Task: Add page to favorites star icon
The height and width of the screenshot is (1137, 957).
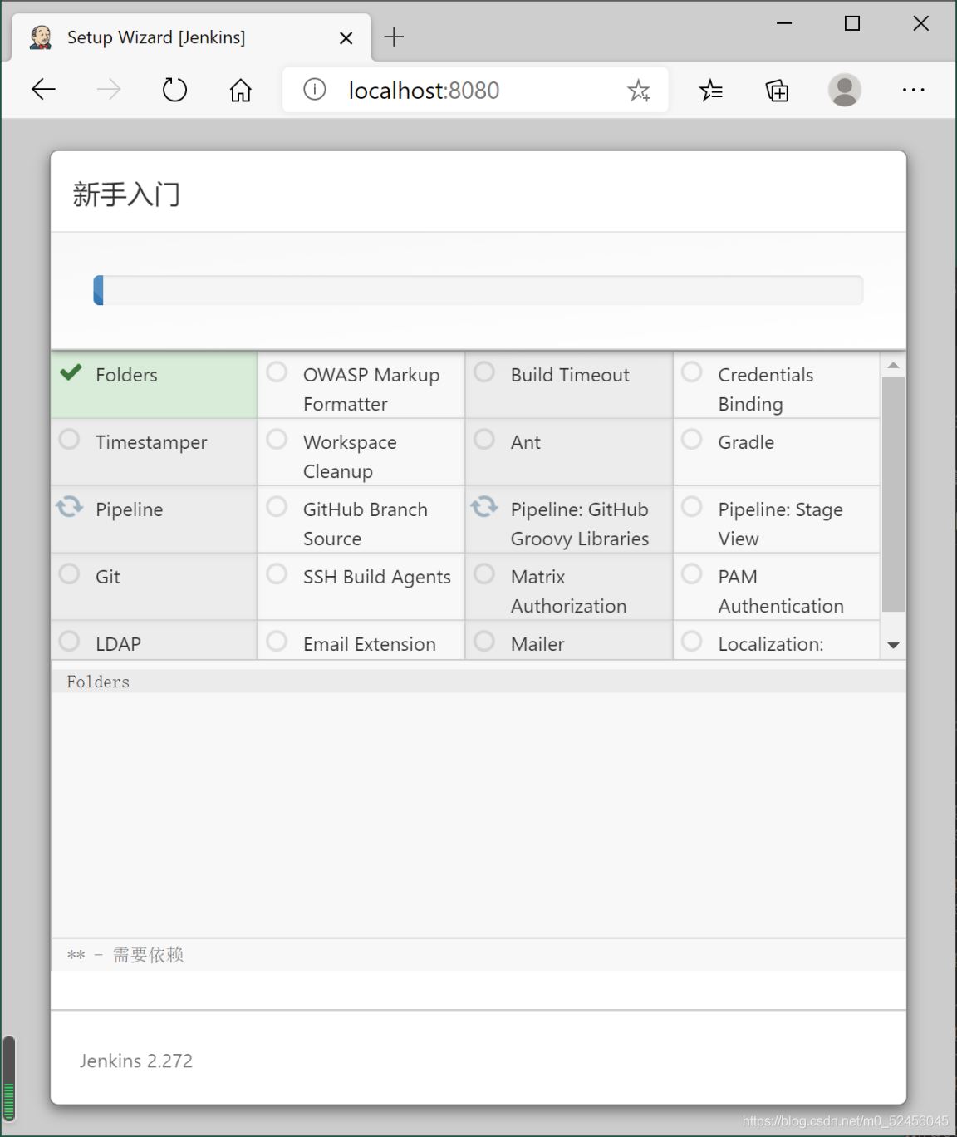Action: pos(638,90)
